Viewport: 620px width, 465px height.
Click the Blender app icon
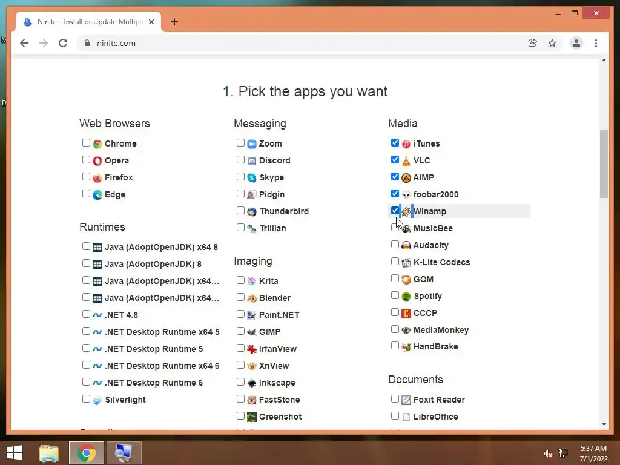252,298
